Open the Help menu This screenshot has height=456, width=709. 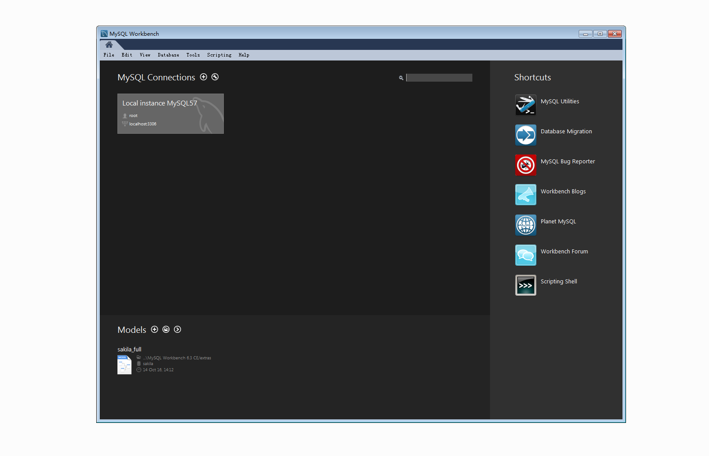244,55
